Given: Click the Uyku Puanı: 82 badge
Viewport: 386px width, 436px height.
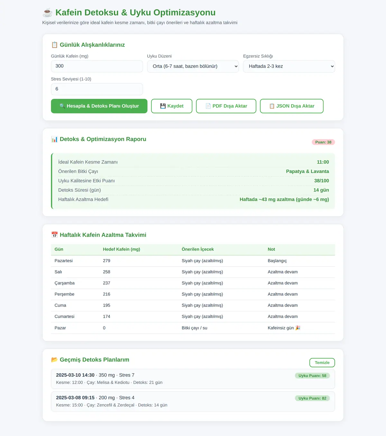Looking at the screenshot, I should coord(312,398).
